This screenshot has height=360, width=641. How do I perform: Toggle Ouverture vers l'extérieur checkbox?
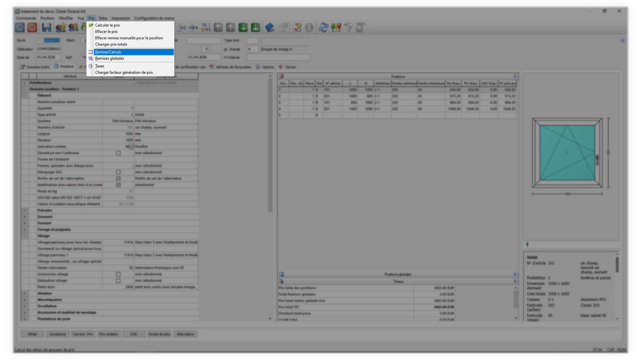[118, 153]
